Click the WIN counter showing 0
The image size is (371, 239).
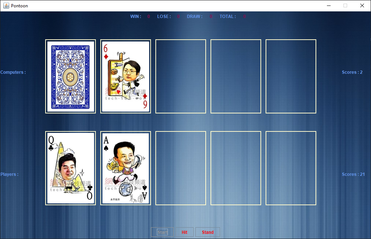148,16
